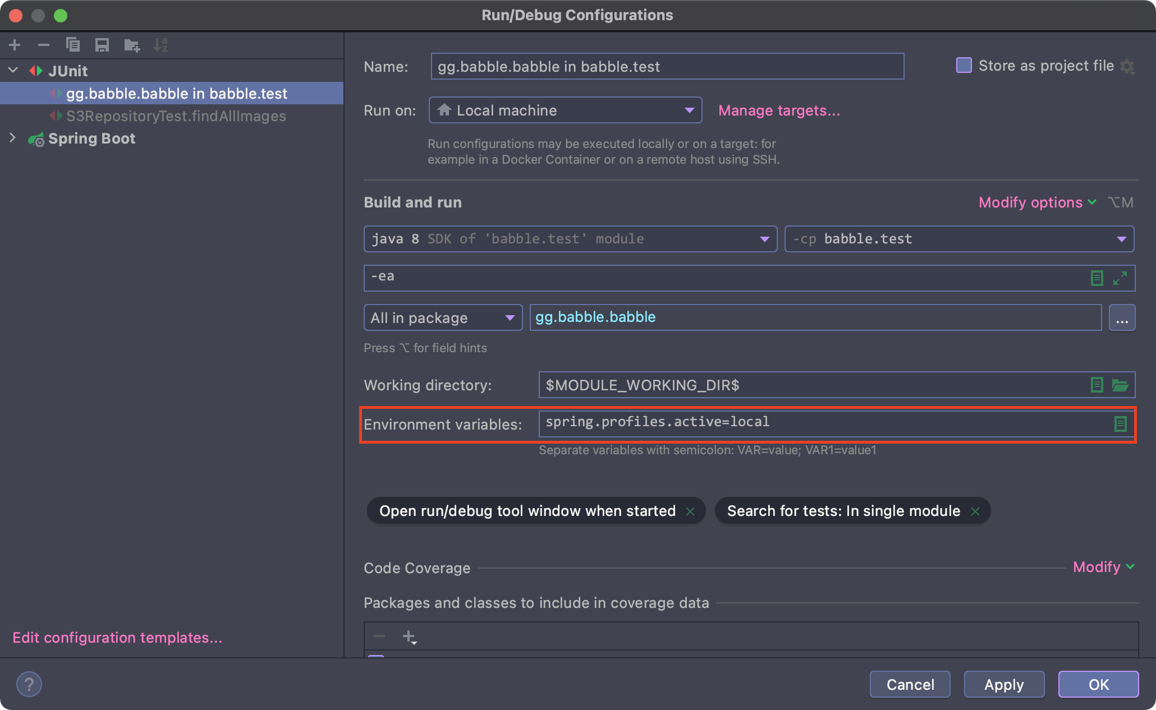The width and height of the screenshot is (1156, 710).
Task: Click the gg.babble.babble package field
Action: [815, 317]
